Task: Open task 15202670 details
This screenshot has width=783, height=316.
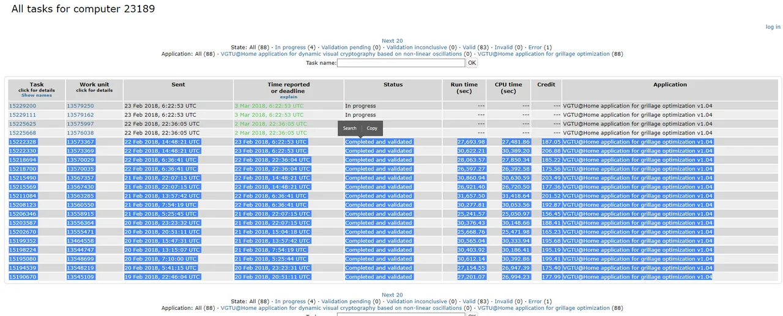Action: (23, 232)
